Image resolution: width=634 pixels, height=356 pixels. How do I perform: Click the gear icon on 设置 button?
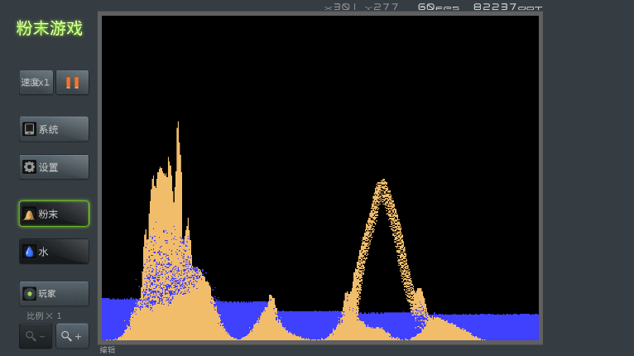(x=29, y=166)
